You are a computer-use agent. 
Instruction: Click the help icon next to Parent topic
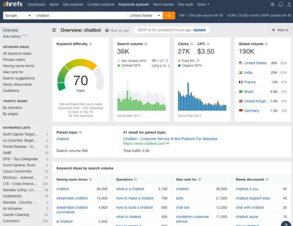click(80, 133)
